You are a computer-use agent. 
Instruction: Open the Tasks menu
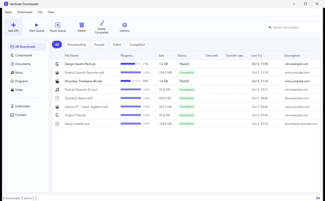point(8,12)
